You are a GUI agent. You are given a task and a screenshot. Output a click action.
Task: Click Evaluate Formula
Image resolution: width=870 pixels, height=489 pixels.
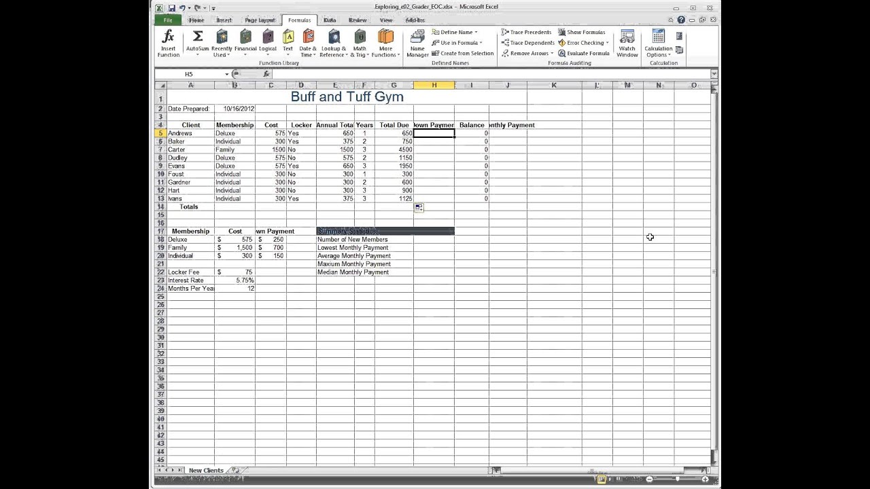[584, 54]
